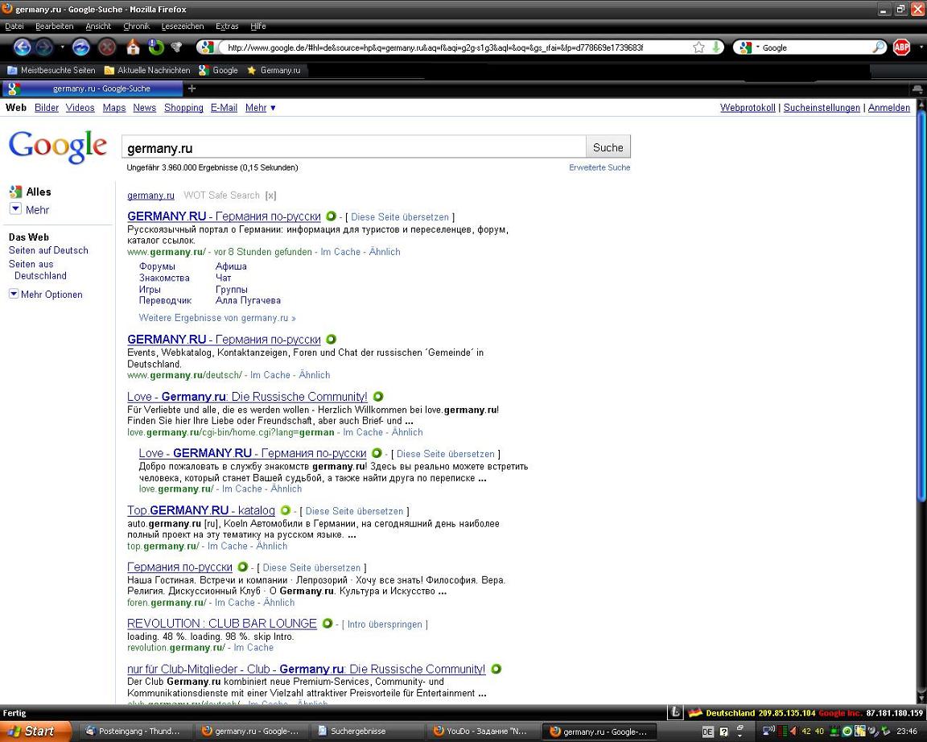This screenshot has height=742, width=927.
Task: Open Weitere Ergebnisse von germany.ru link
Action: pyautogui.click(x=217, y=318)
